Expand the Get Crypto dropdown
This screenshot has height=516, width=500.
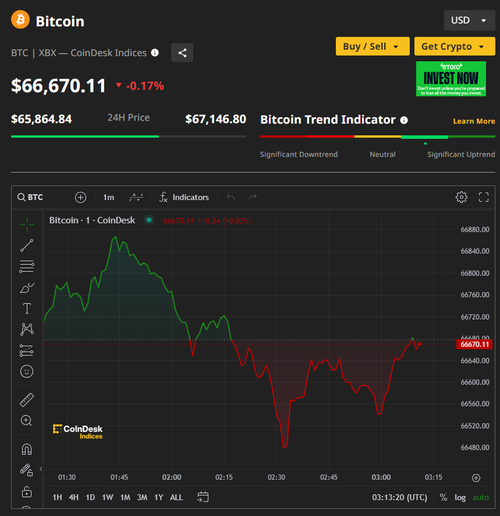454,46
